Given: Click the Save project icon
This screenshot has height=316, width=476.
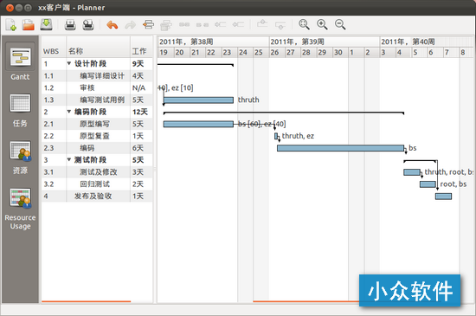Looking at the screenshot, I should (46, 24).
